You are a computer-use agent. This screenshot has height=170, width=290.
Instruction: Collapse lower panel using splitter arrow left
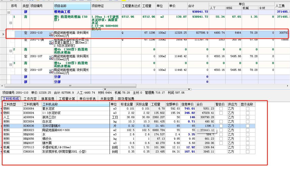click(x=105, y=89)
